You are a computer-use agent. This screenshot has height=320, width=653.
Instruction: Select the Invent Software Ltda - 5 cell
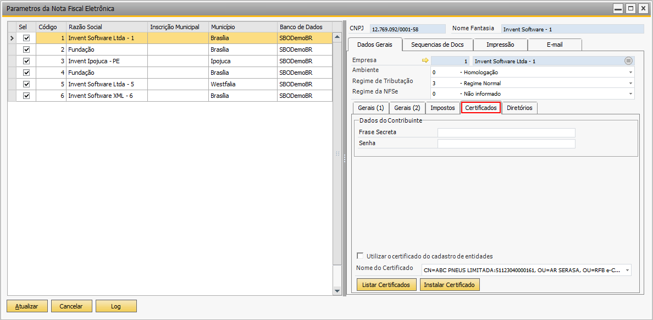pyautogui.click(x=107, y=84)
